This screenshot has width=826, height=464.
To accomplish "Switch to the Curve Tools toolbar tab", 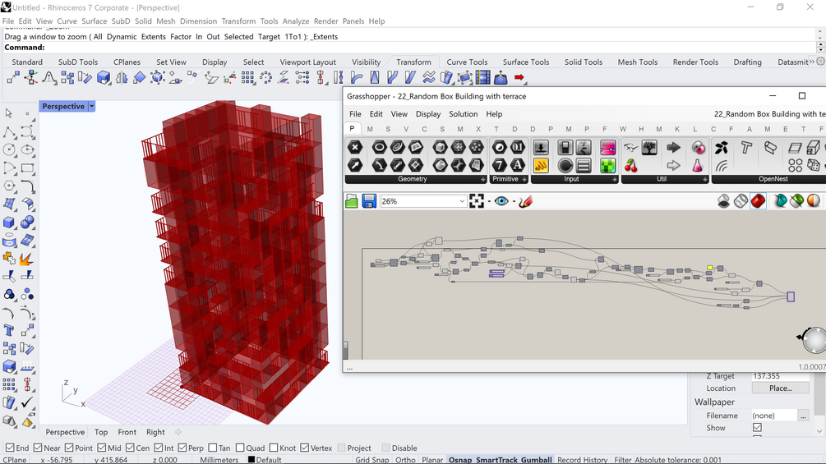I will pyautogui.click(x=467, y=62).
